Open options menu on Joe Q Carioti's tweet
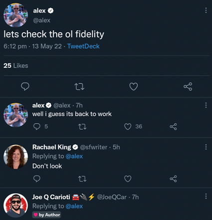 tap(206, 196)
